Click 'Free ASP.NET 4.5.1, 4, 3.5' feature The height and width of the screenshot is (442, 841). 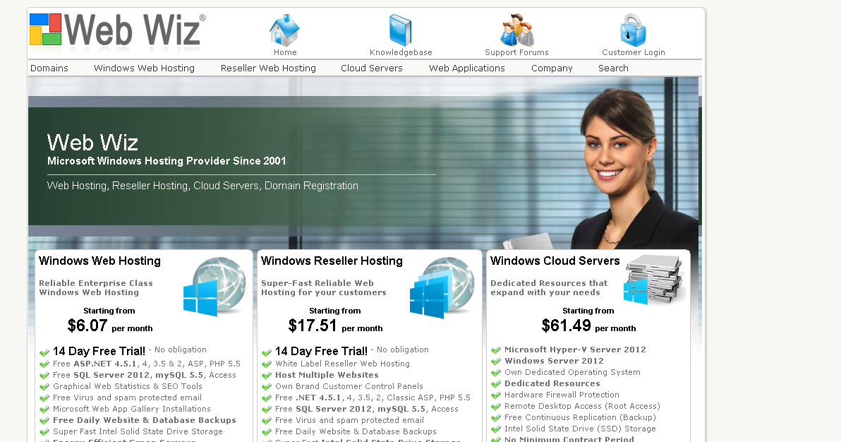click(x=147, y=364)
